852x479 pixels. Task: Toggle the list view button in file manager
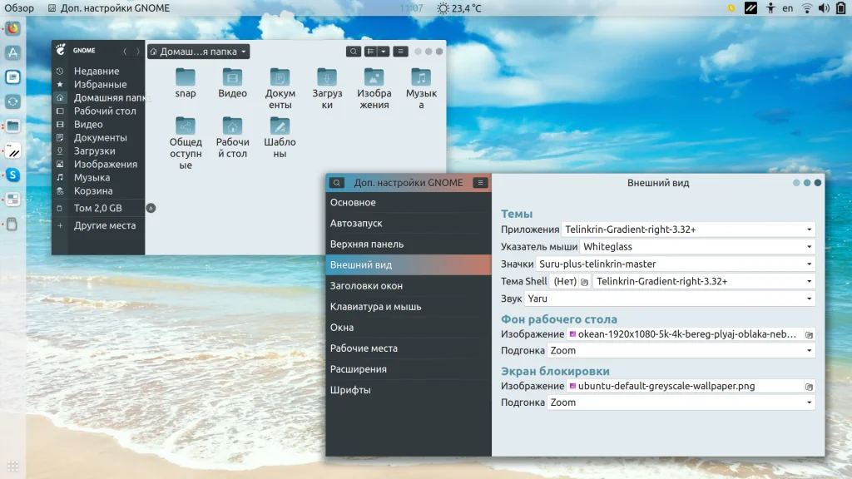371,52
